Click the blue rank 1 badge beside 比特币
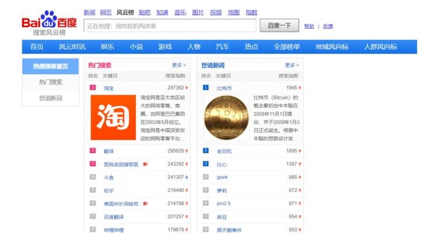427x234 pixels. point(206,87)
